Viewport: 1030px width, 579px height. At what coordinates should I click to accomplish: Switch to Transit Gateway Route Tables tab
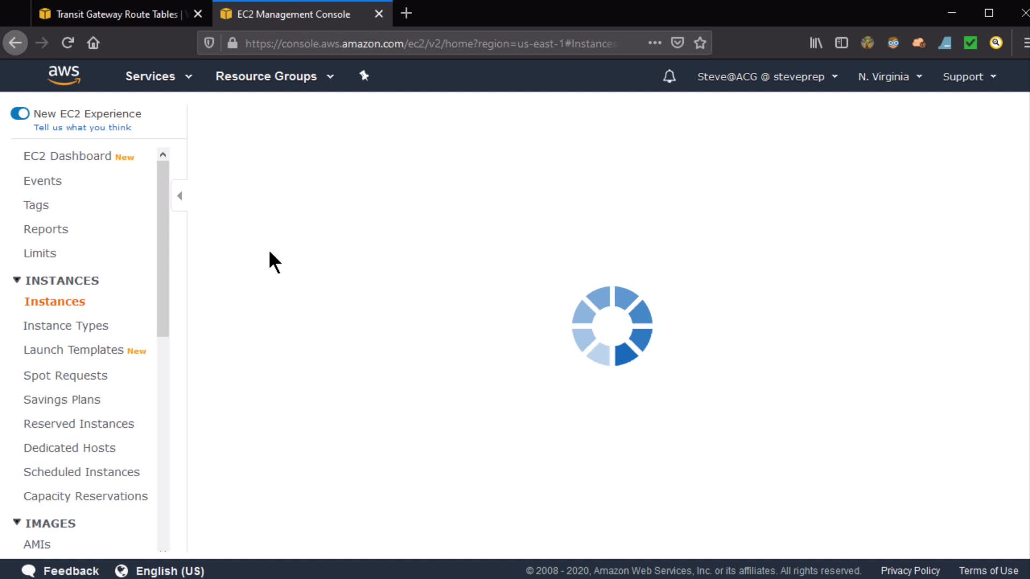(x=116, y=14)
